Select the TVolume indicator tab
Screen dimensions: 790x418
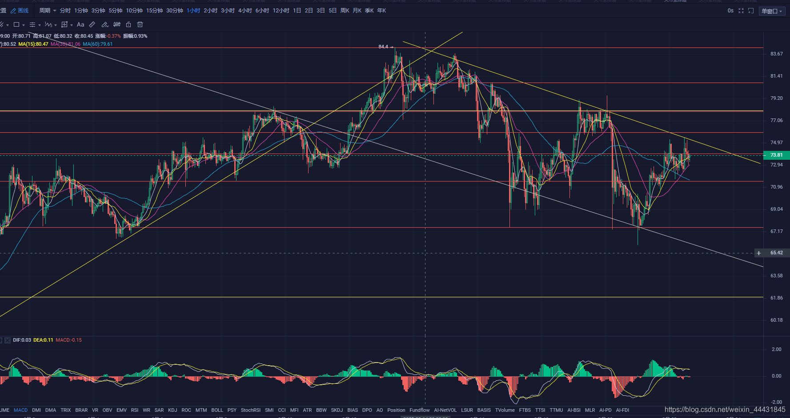(505, 410)
